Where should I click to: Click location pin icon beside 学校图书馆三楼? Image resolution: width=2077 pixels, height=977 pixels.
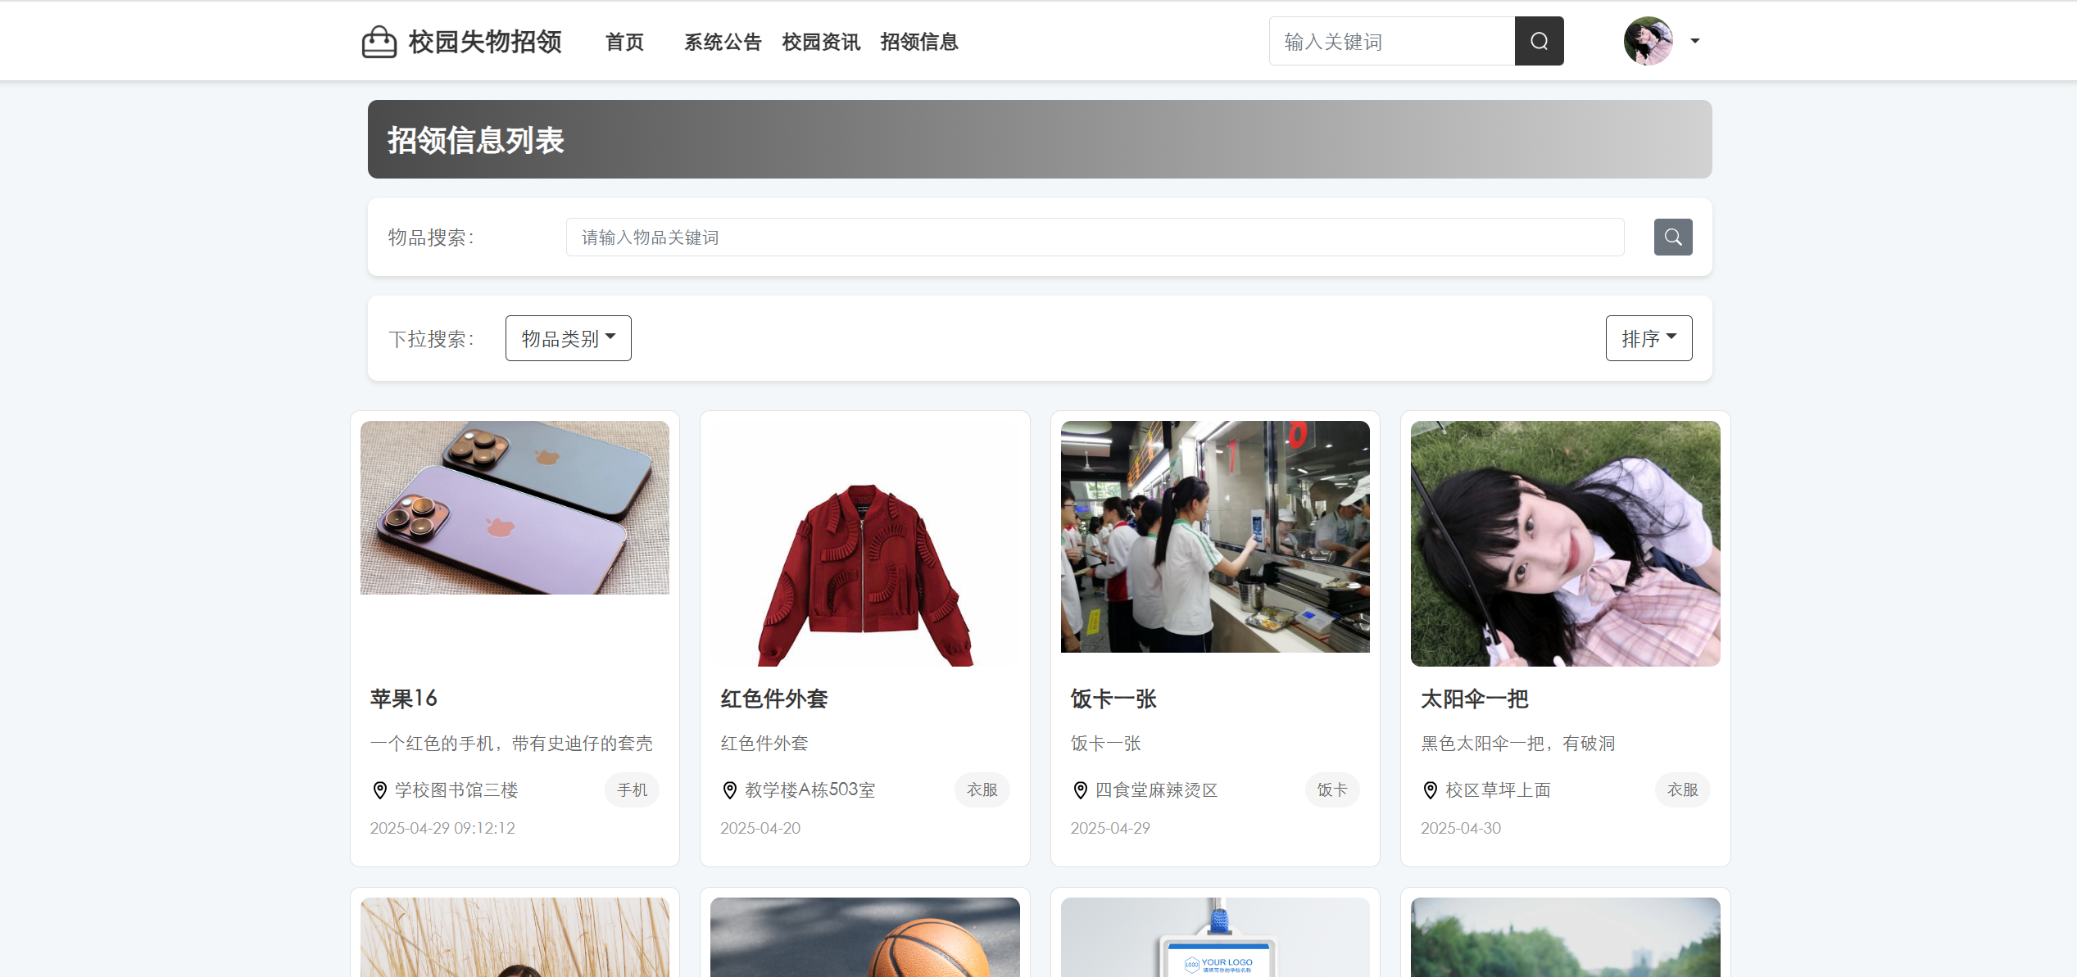coord(379,790)
